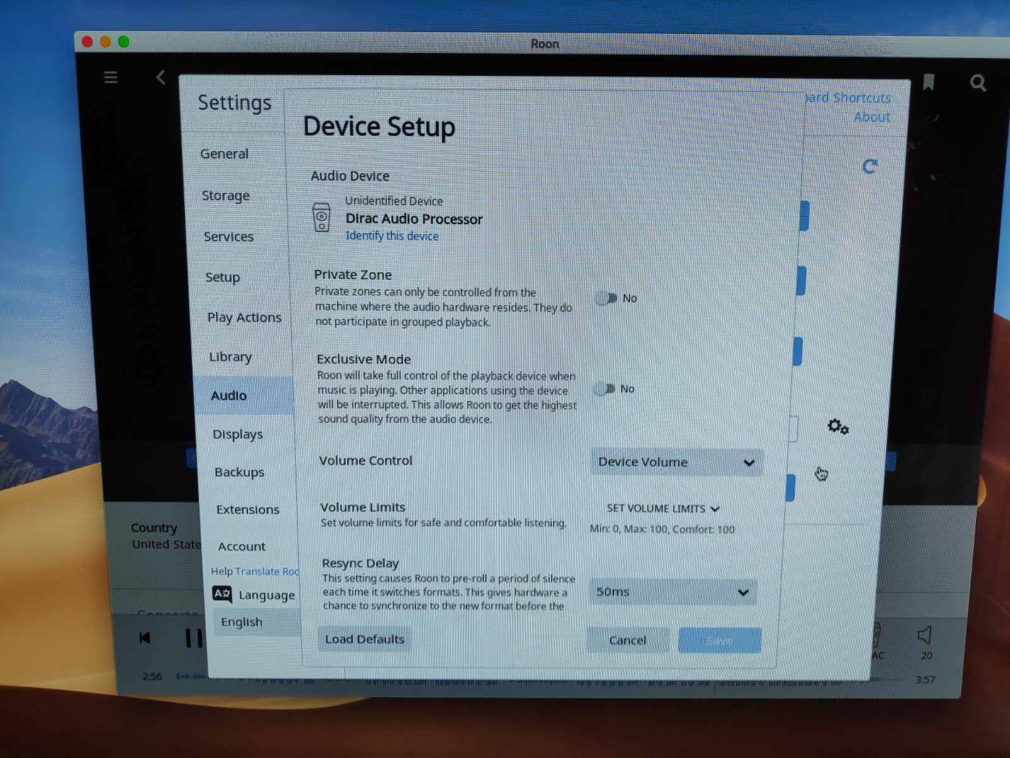
Task: Select the Account settings tab
Action: click(242, 546)
